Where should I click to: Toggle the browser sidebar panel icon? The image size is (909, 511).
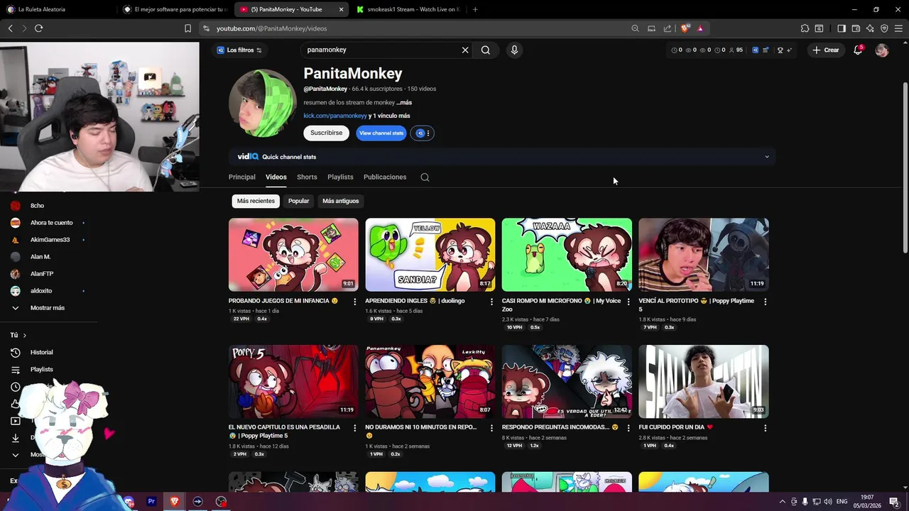(x=842, y=28)
